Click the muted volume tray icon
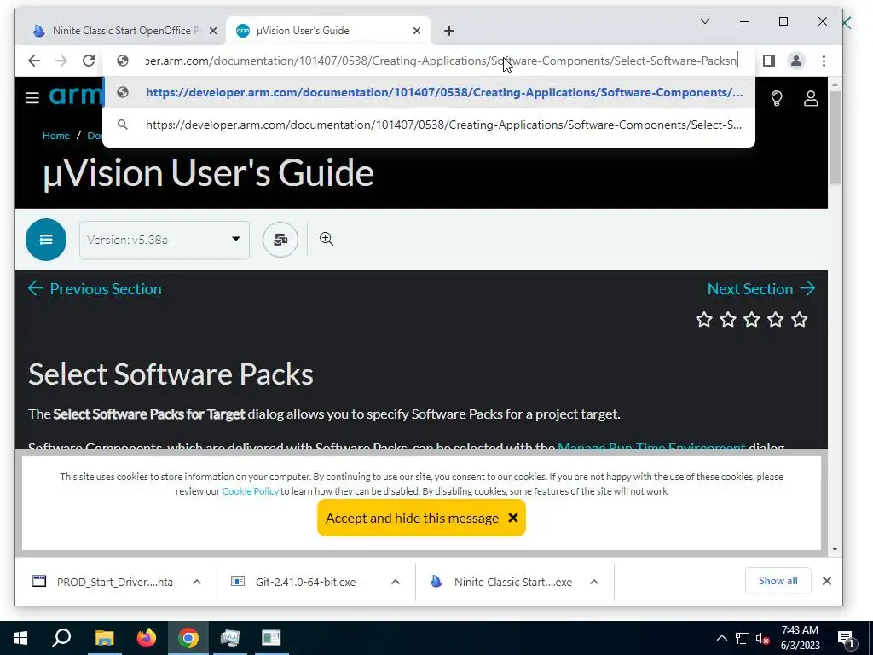This screenshot has width=873, height=655. coord(763,638)
